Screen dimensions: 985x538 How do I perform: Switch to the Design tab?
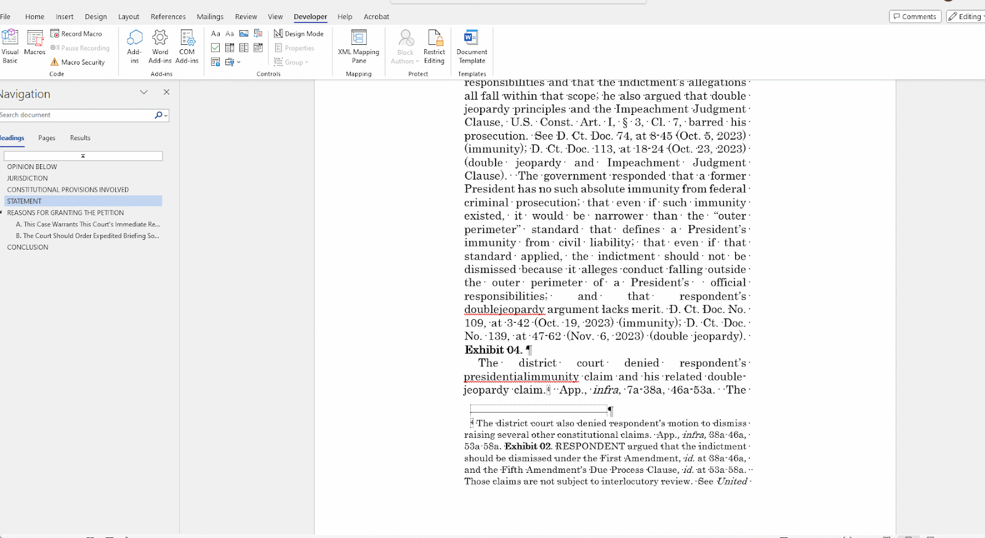tap(95, 17)
